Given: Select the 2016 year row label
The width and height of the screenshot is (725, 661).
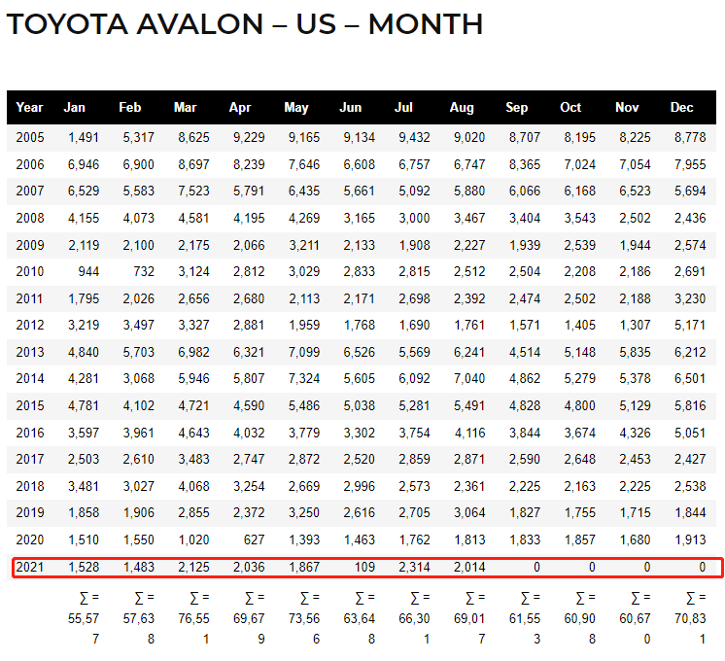Looking at the screenshot, I should pos(30,433).
